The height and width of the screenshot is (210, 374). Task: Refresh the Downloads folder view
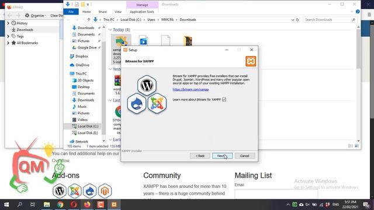tap(297, 20)
